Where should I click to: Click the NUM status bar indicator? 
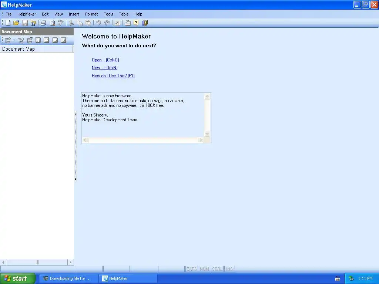point(204,269)
